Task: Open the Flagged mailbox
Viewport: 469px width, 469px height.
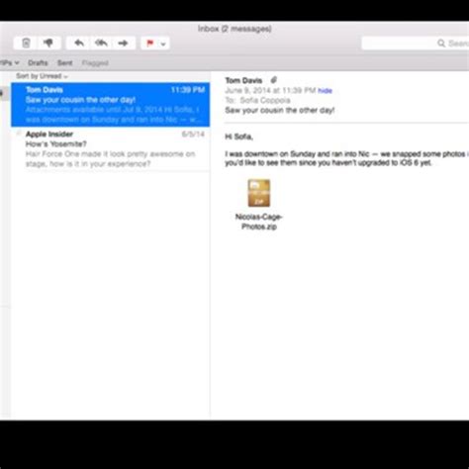Action: [x=95, y=62]
